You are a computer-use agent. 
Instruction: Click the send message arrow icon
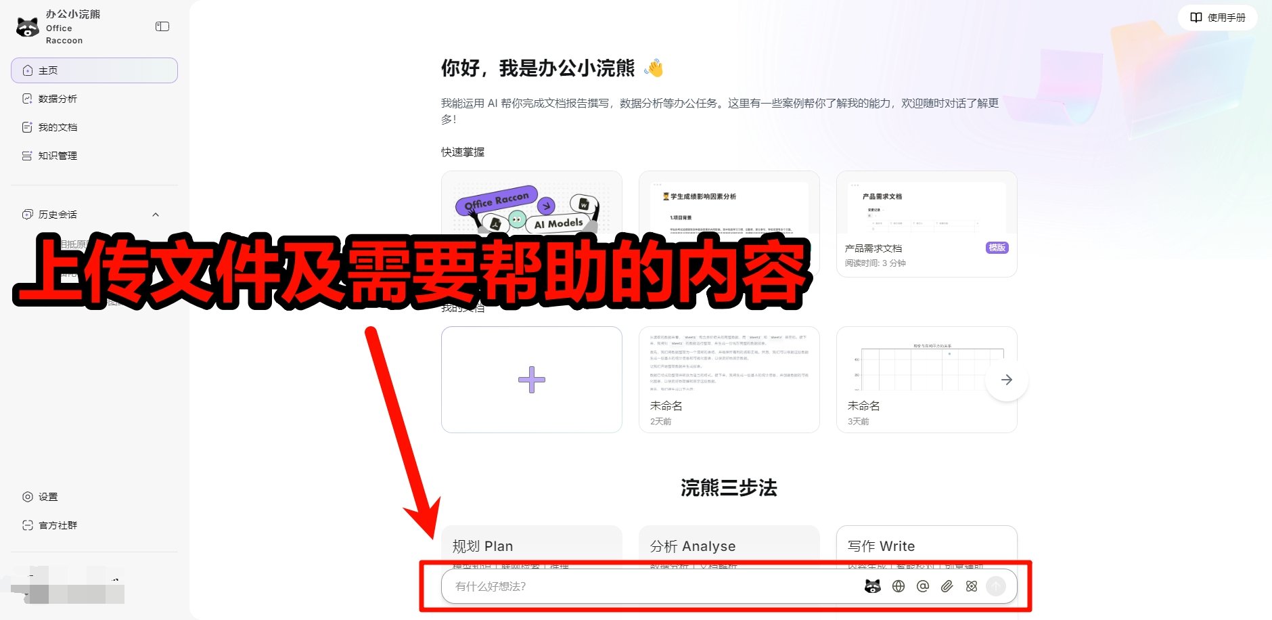pos(995,586)
